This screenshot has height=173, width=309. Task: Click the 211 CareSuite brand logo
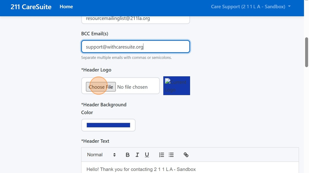point(31,7)
